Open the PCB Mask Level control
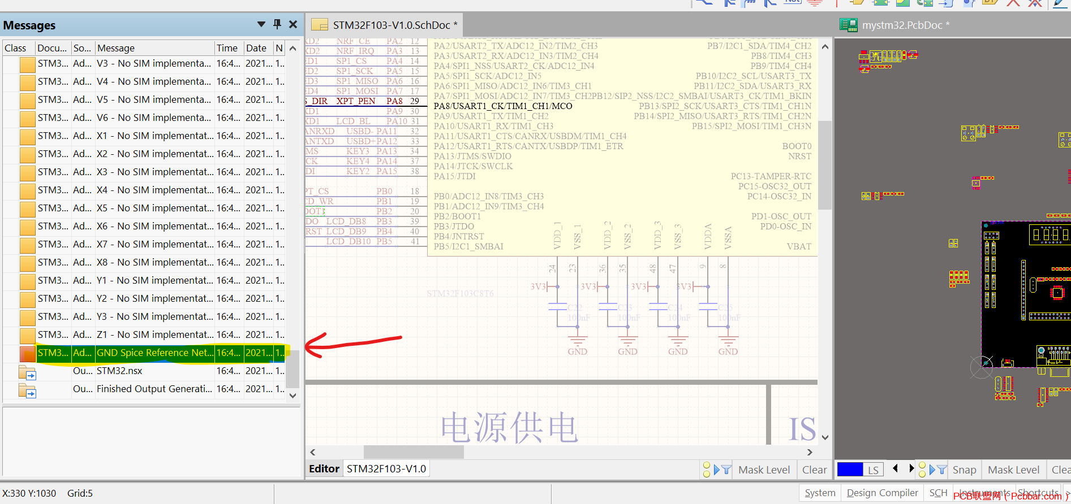The image size is (1071, 504). pyautogui.click(x=1013, y=470)
